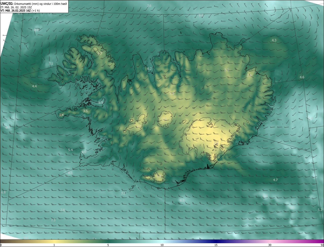This screenshot has height=247, width=324.
Task: Click the 4.4 value on the map
Action: pyautogui.click(x=34, y=86)
